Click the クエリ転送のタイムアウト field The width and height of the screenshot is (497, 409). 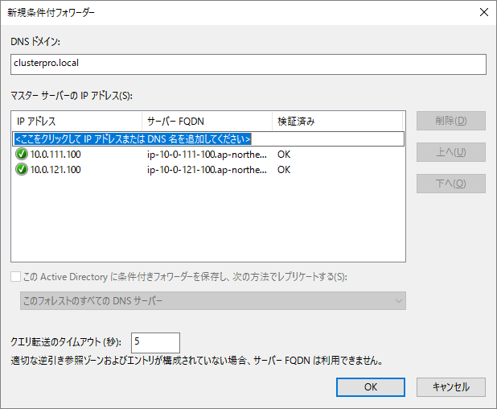[x=156, y=341]
